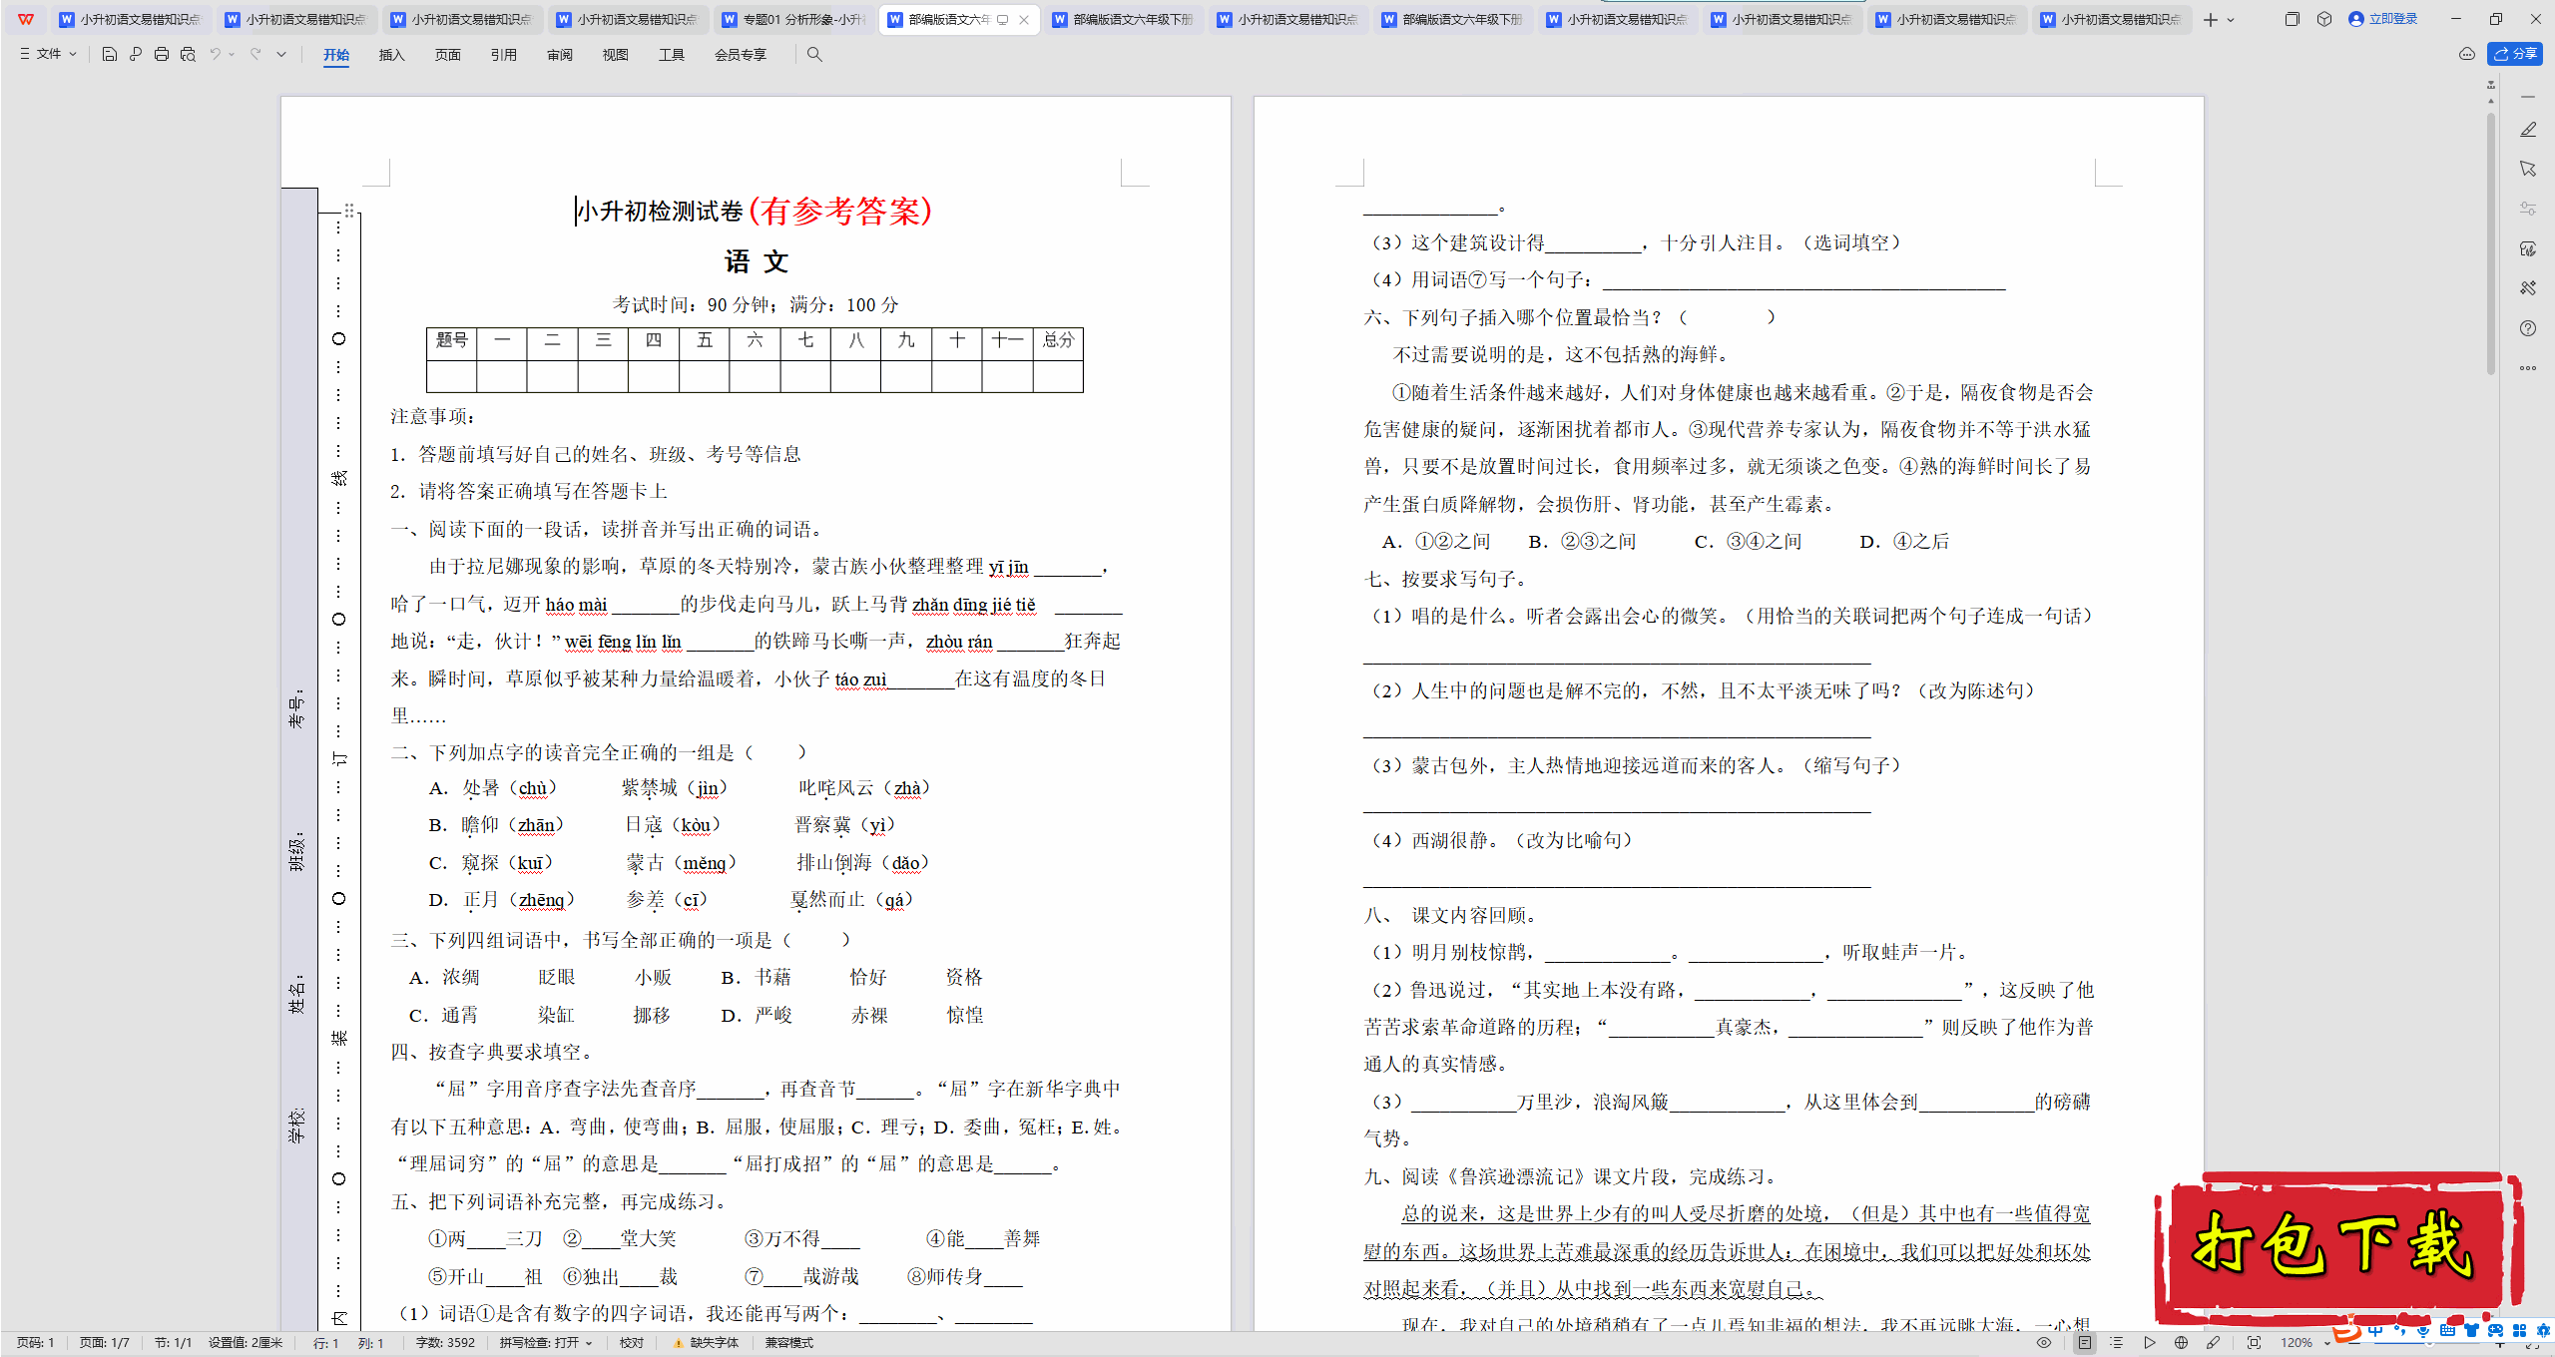Select the 开始 ribbon tab
2555x1357 pixels.
click(336, 55)
